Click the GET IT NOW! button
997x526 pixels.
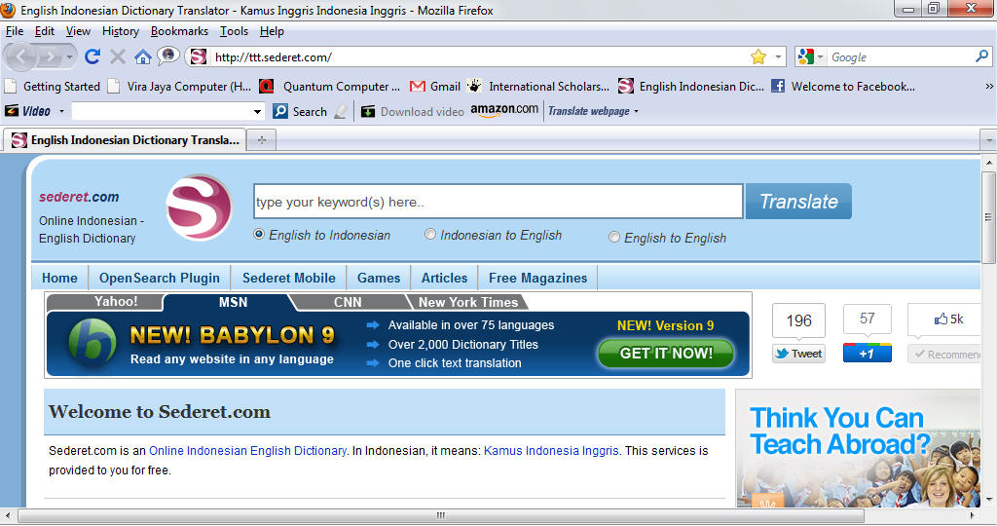pos(666,353)
